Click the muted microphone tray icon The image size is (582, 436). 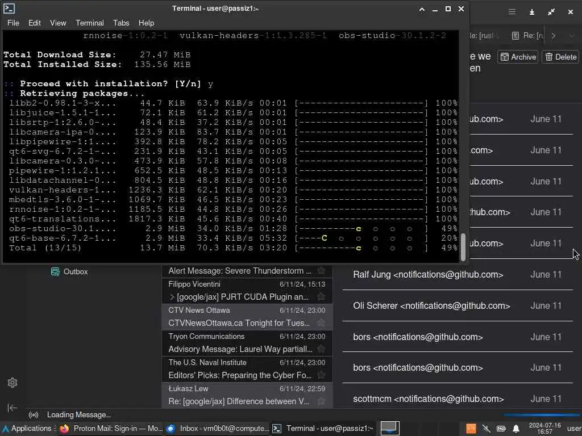pyautogui.click(x=487, y=429)
